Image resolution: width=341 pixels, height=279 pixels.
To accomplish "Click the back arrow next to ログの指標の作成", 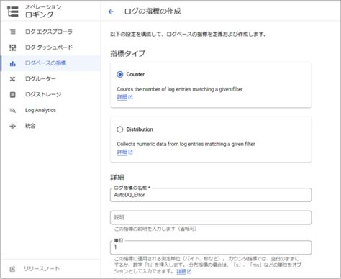I will pos(111,12).
